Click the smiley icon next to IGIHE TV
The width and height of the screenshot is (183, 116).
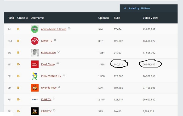pyautogui.click(x=54, y=99)
